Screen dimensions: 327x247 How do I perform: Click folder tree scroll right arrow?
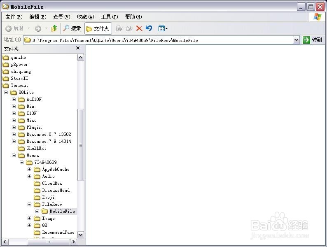[73, 242]
